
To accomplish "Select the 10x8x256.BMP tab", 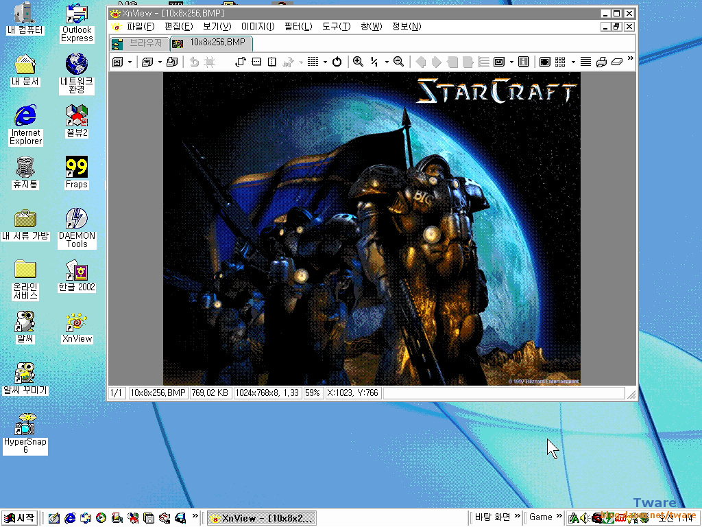I will [x=211, y=43].
